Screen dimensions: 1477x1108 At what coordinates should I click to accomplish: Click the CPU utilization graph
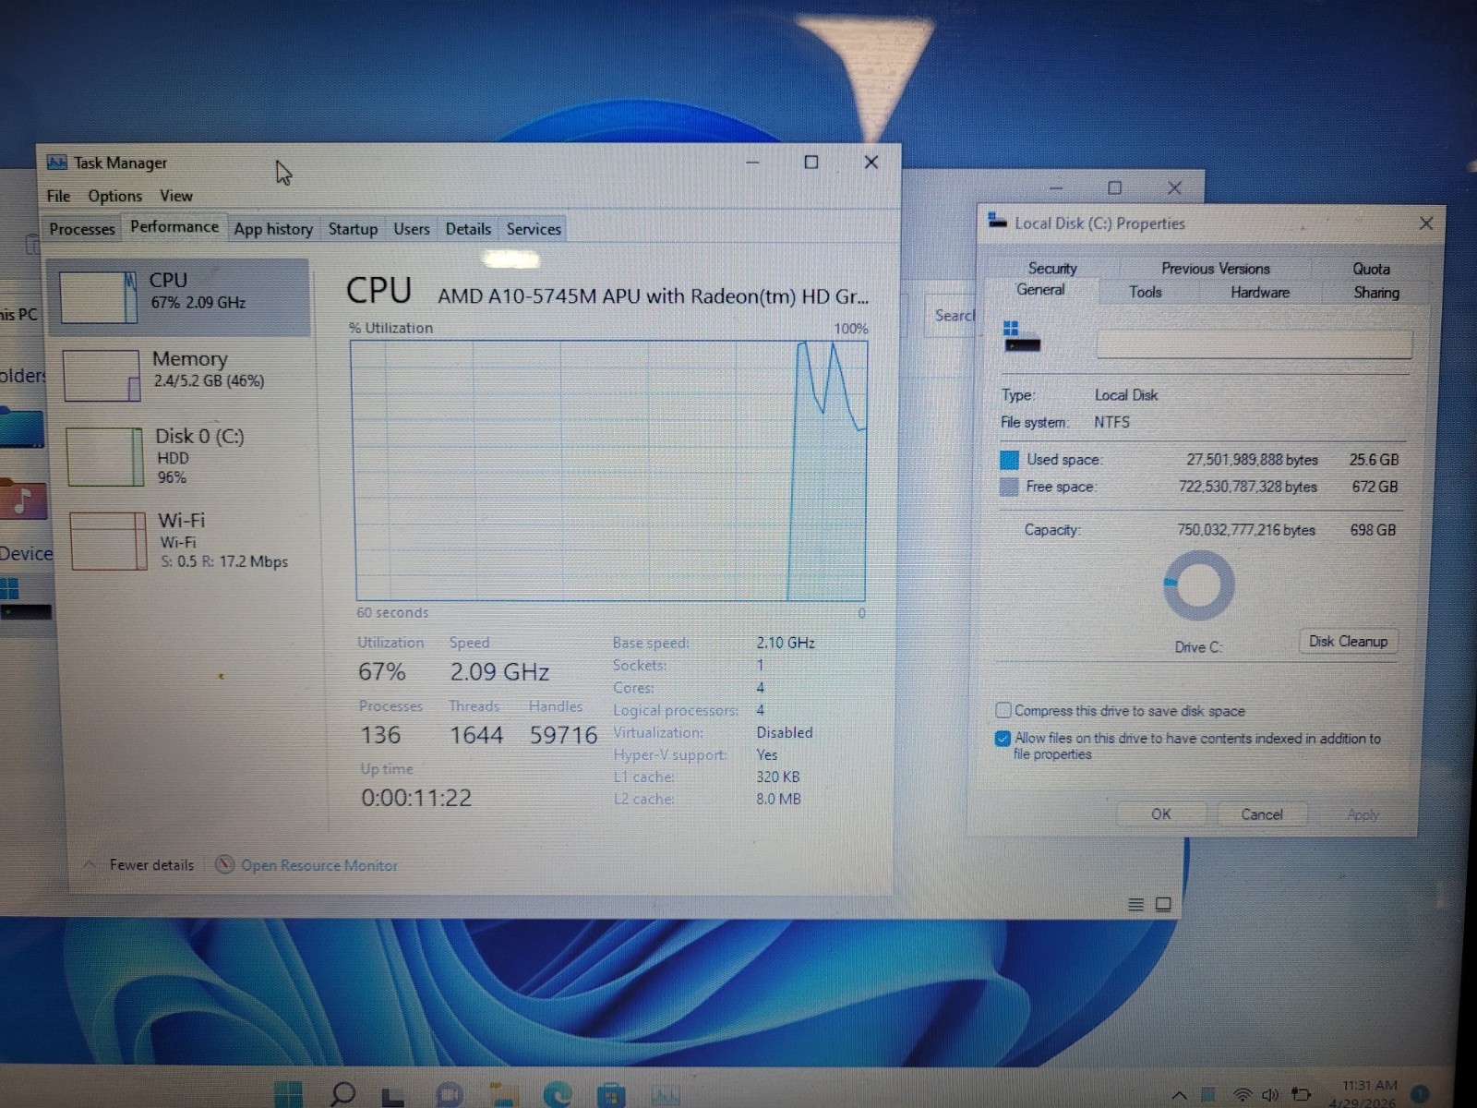(x=609, y=471)
